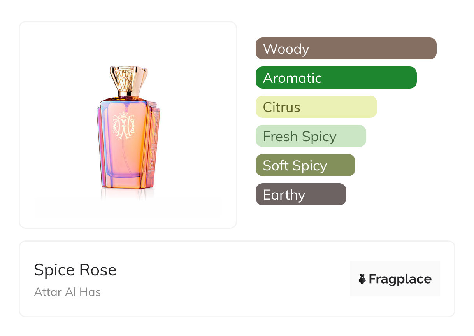This screenshot has width=474, height=336.
Task: Click the blank middle of the Spice Rose info card
Action: (x=233, y=279)
